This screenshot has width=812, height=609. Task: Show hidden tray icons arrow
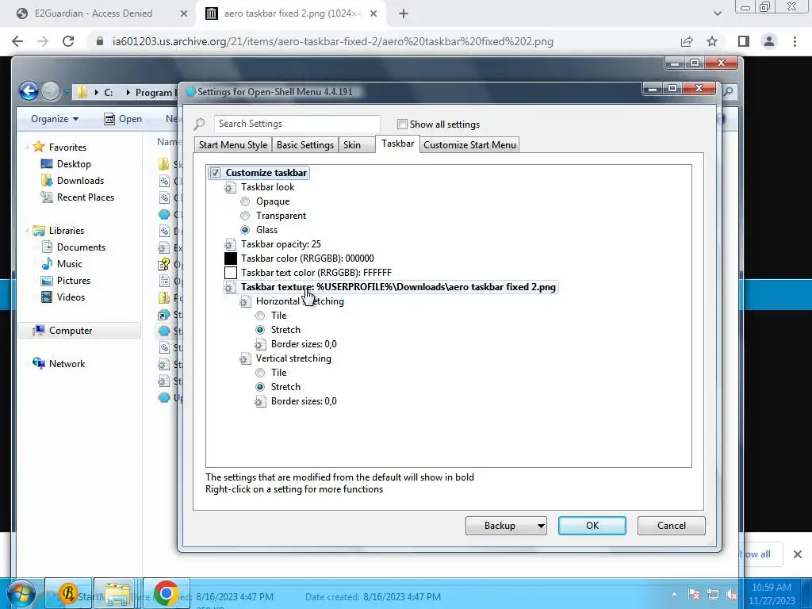coord(674,595)
